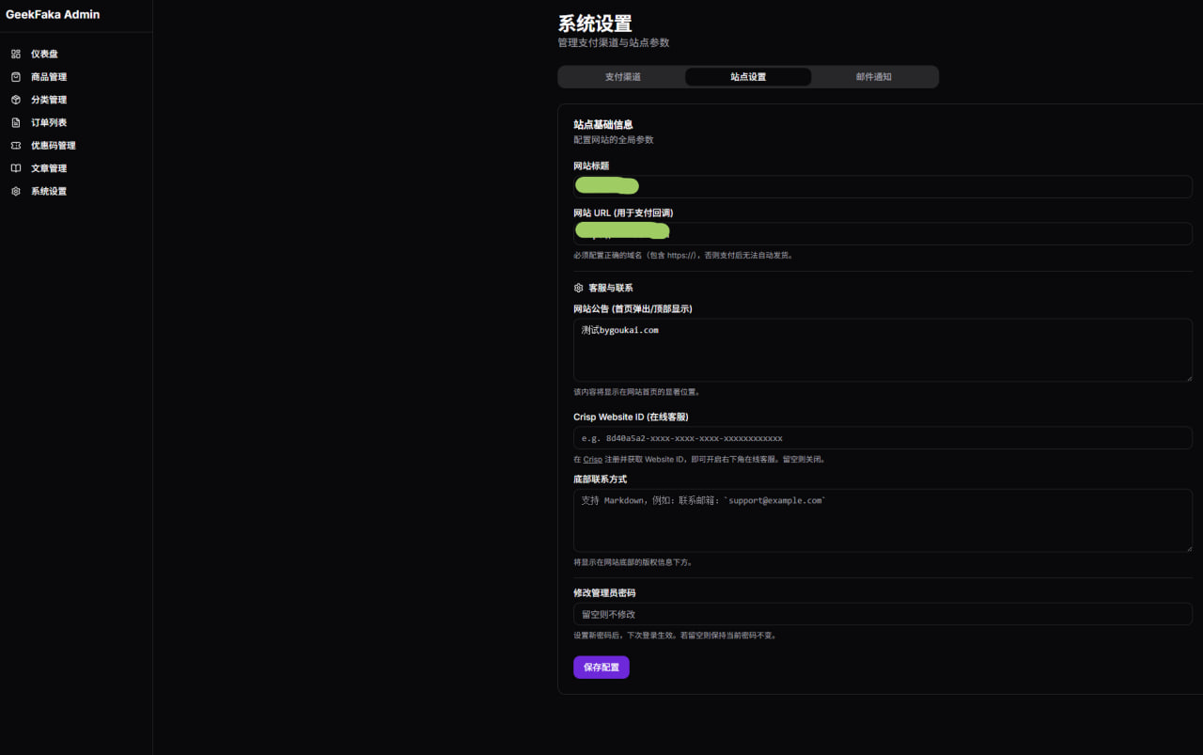Focus the 修改管理员密码 password field
Image resolution: width=1203 pixels, height=755 pixels.
point(882,613)
